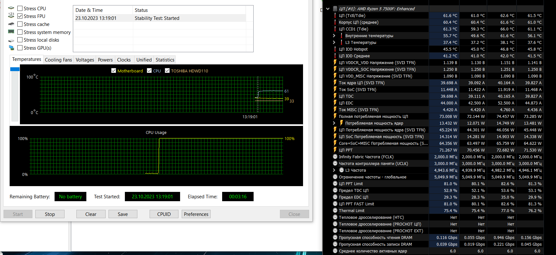Image resolution: width=556 pixels, height=255 pixels.
Task: Open the CPUID panel
Action: point(164,214)
